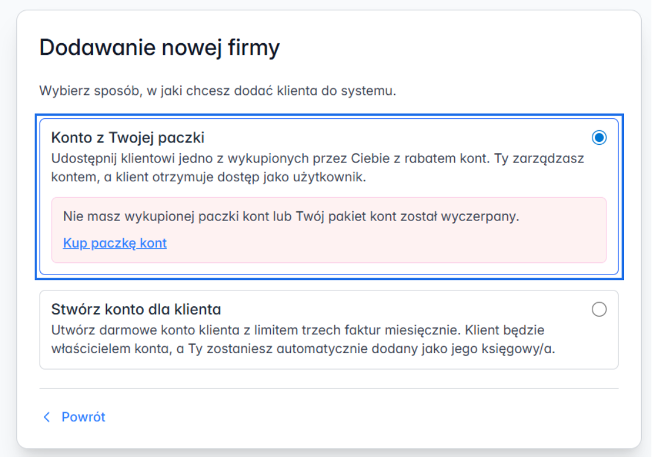Click the back chevron before Powrót

pyautogui.click(x=47, y=417)
